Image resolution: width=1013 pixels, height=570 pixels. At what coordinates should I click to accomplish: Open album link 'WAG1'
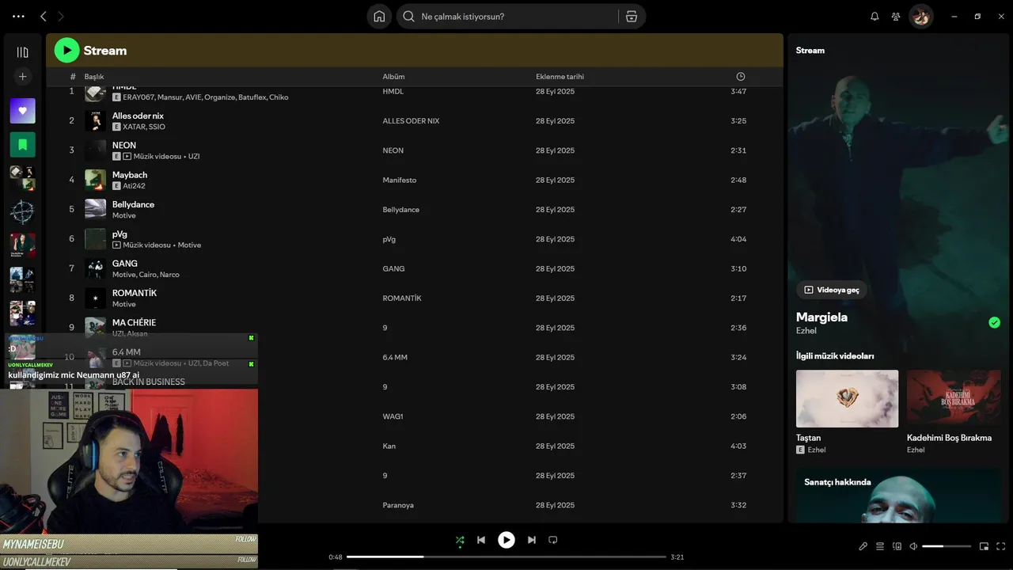pyautogui.click(x=393, y=416)
